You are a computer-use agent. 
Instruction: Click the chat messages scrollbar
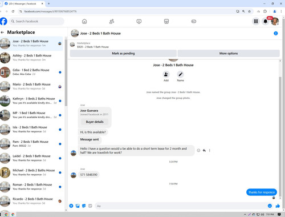coord(280,136)
